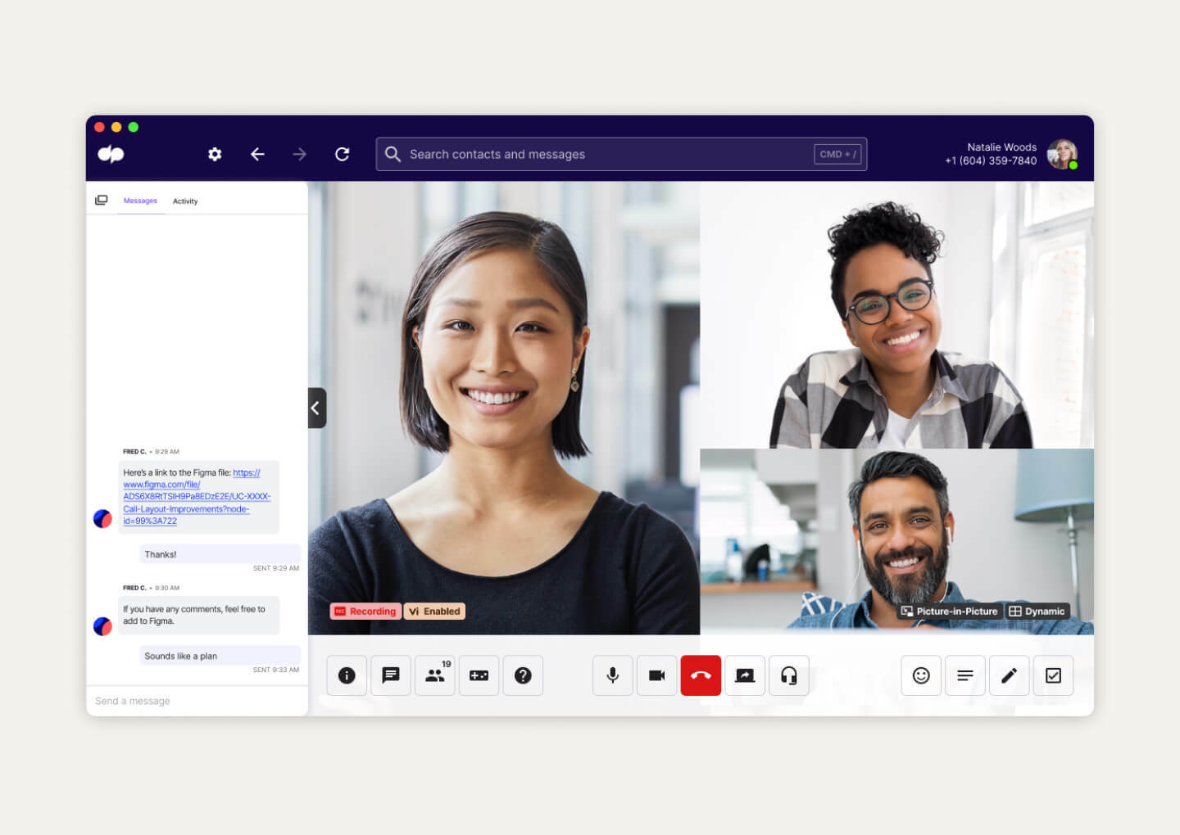Image resolution: width=1180 pixels, height=835 pixels.
Task: Select the pencil annotation tool
Action: 1009,675
